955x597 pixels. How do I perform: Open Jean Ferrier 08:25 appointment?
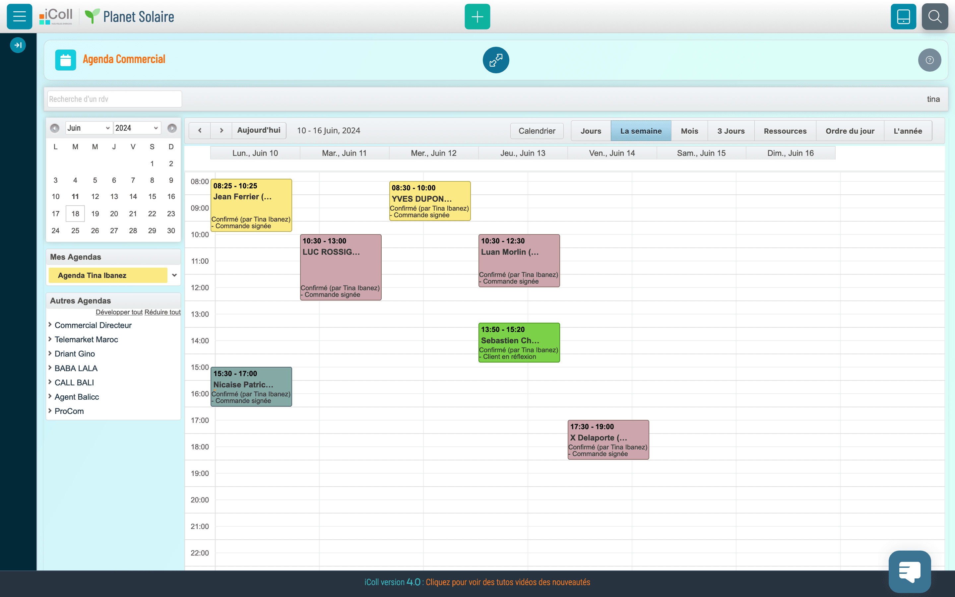[x=251, y=205]
